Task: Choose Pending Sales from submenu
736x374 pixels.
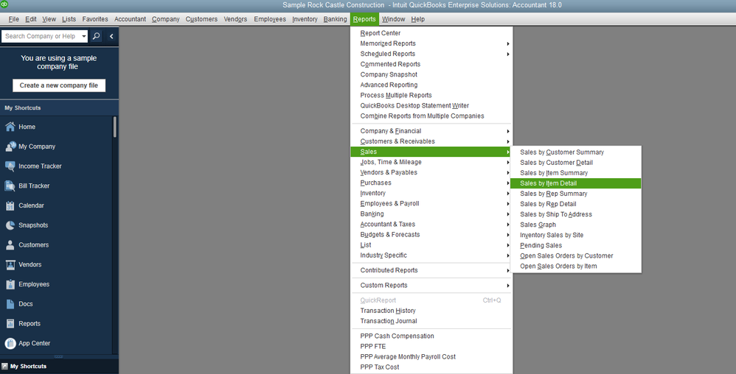Action: point(575,245)
